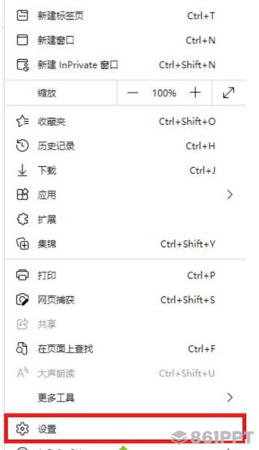Click the Favorites star icon
The image size is (259, 450).
(x=22, y=121)
